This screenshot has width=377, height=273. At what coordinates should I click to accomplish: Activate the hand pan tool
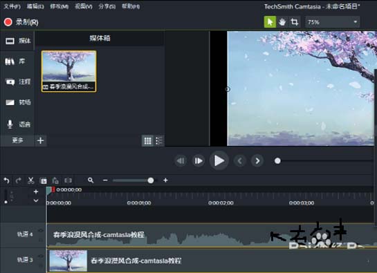tap(282, 22)
